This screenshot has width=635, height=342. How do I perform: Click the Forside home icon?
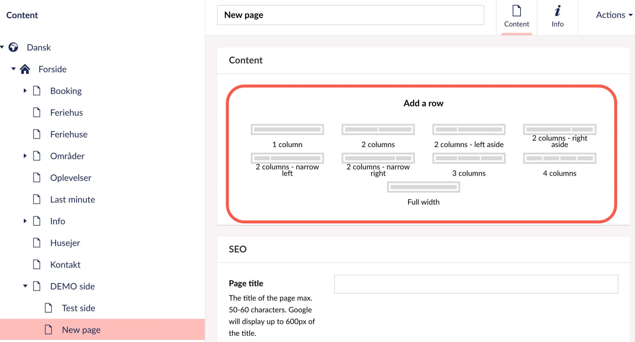[25, 69]
